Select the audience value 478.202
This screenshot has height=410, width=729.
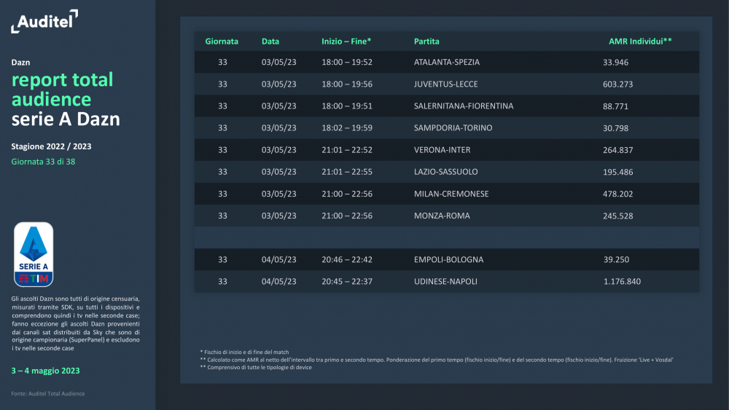coord(618,194)
